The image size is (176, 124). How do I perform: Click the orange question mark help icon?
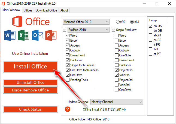point(68,109)
